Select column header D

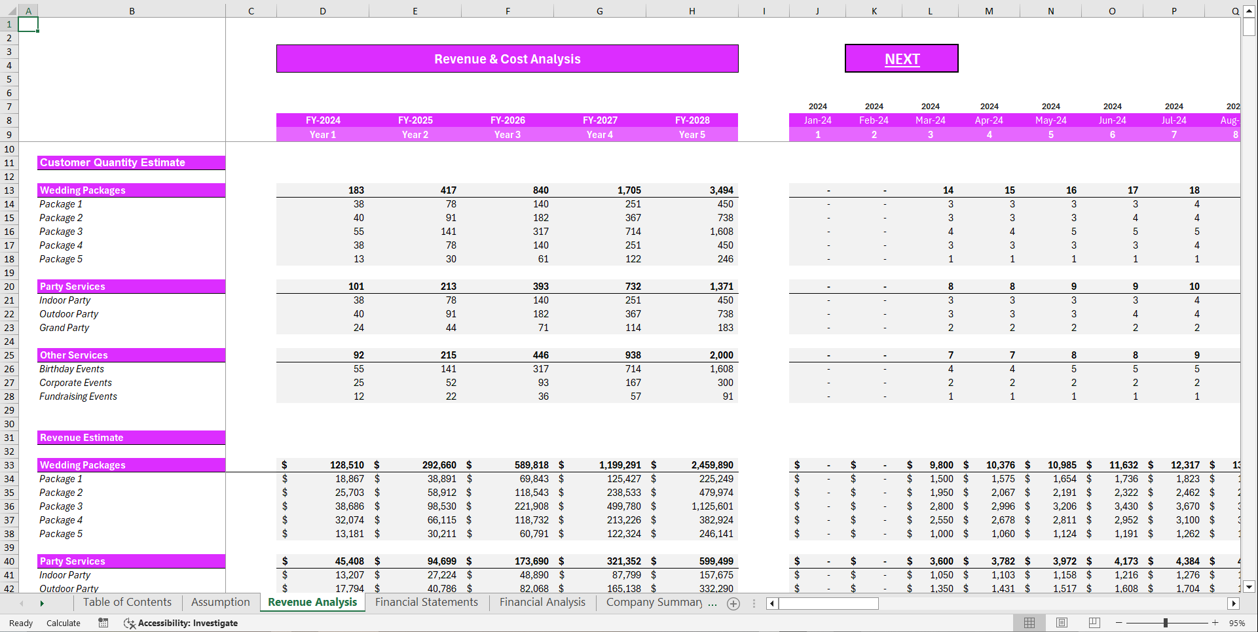coord(322,10)
